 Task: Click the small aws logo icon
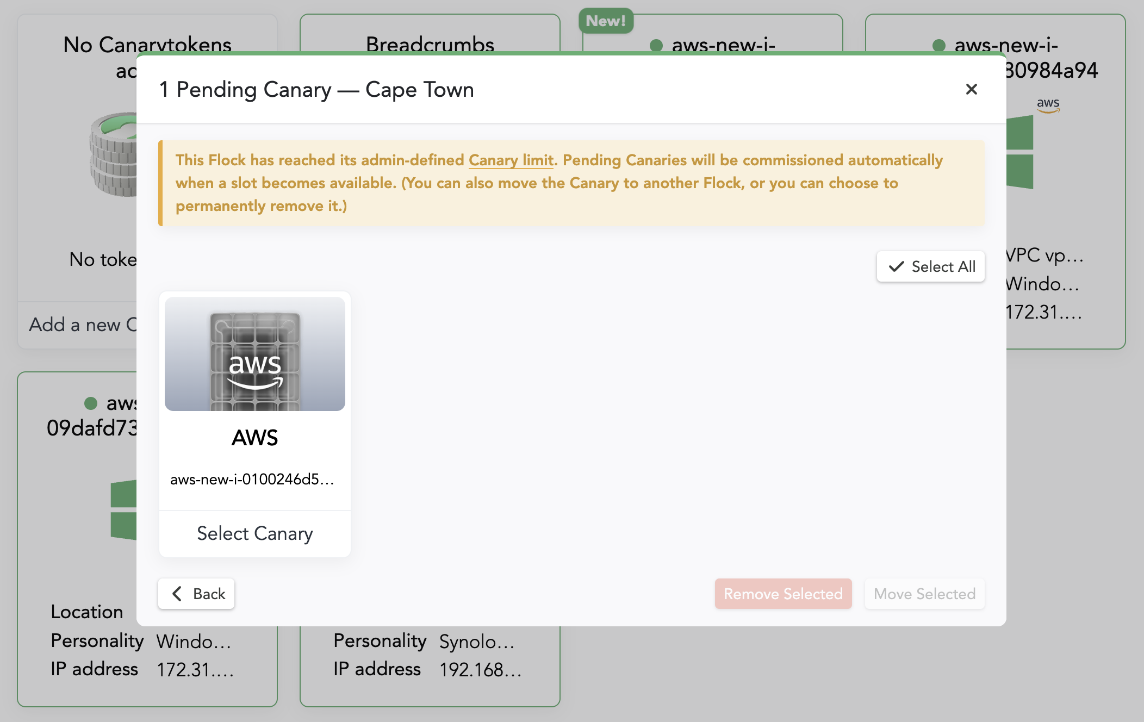(1048, 104)
